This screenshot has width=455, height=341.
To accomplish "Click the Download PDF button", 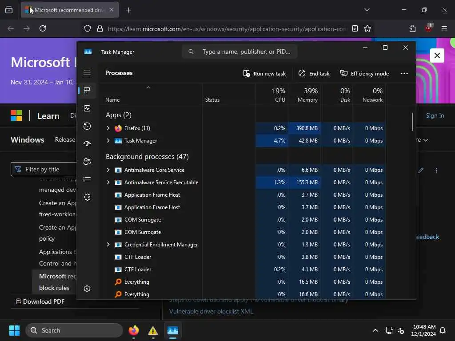I will coord(40,301).
